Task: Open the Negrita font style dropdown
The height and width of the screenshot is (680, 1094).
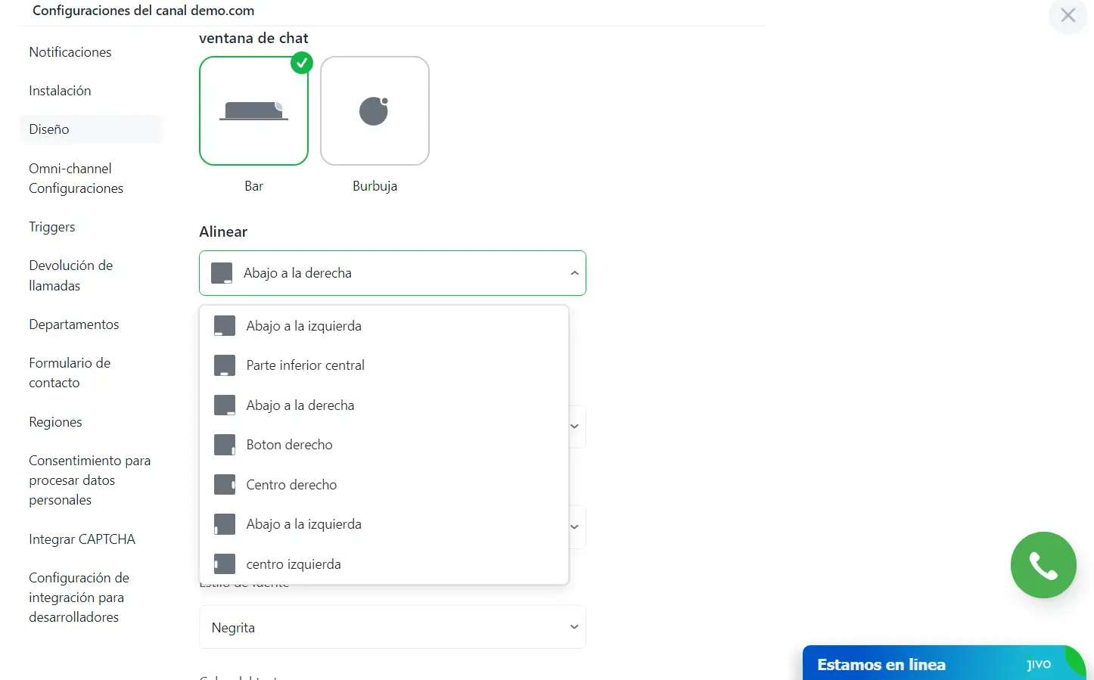Action: point(392,627)
